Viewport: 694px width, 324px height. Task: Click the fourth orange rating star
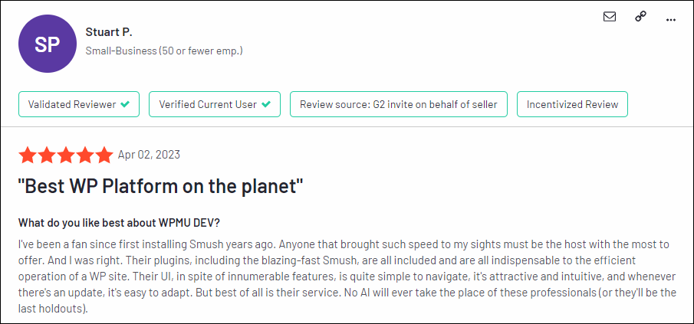pos(85,155)
